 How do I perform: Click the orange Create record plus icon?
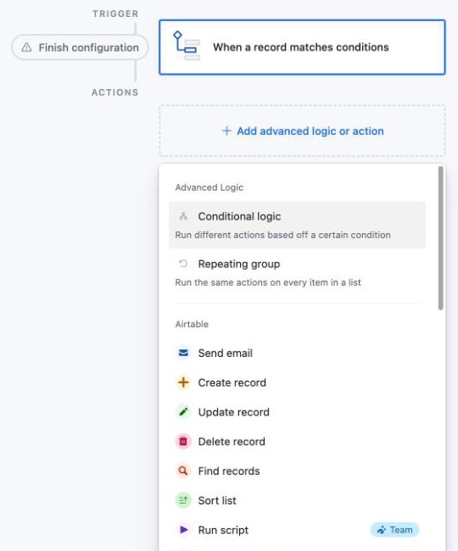pyautogui.click(x=183, y=382)
